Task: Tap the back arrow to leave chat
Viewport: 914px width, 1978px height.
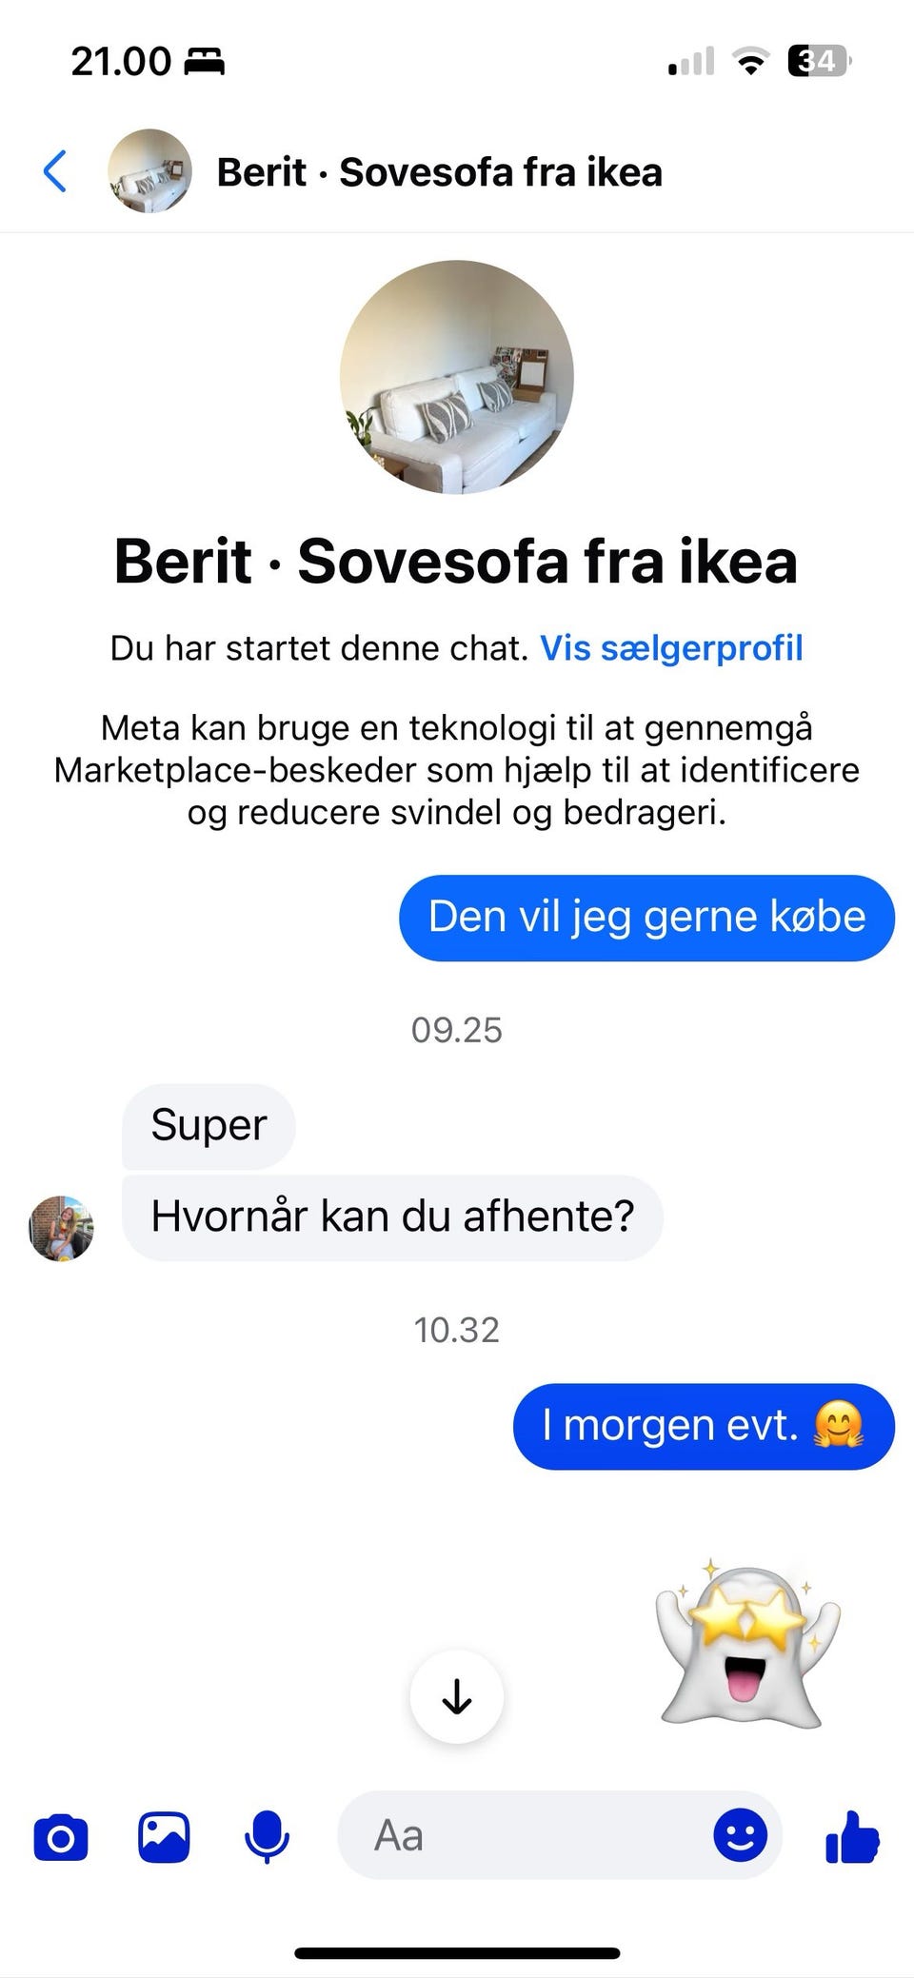Action: 55,171
